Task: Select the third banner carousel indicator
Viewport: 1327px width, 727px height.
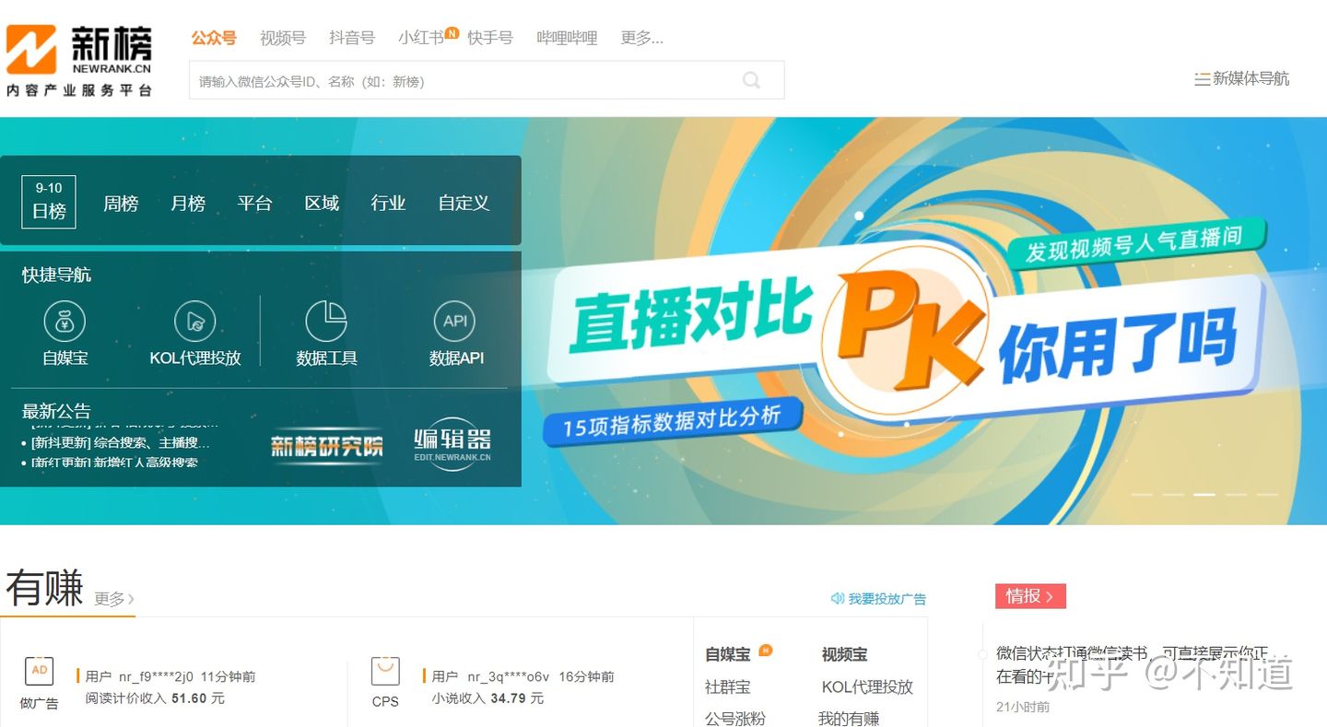Action: coord(1204,495)
